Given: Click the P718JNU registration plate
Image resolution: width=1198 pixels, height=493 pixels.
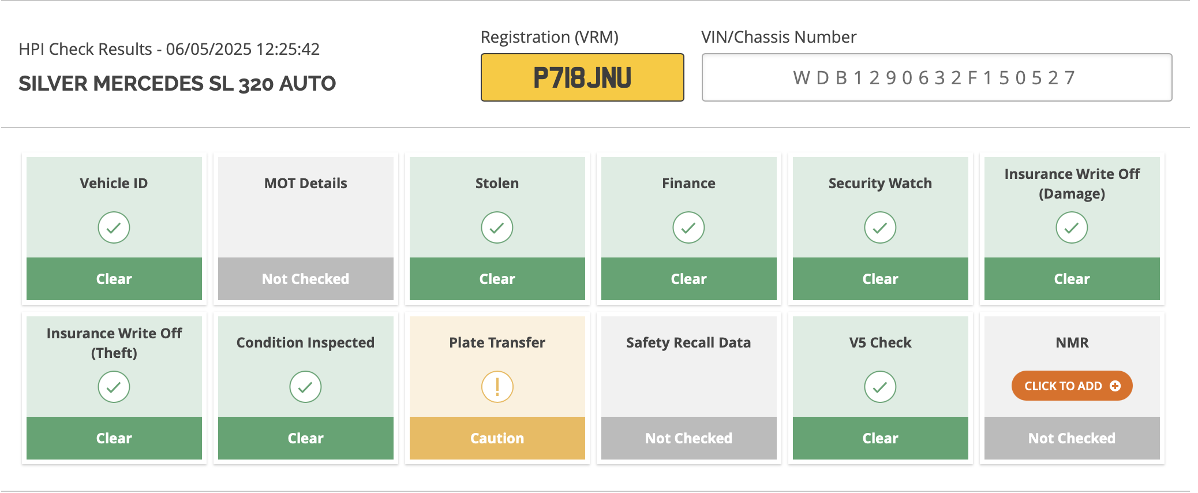Looking at the screenshot, I should click(582, 77).
